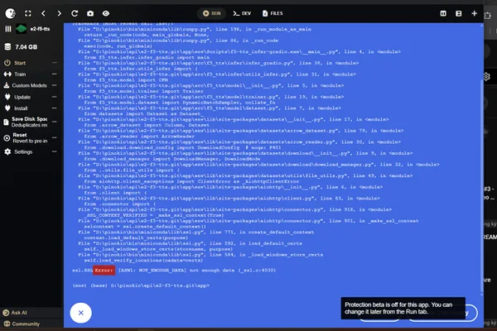
Task: Click the eye icon in top toolbar
Action: click(x=106, y=13)
